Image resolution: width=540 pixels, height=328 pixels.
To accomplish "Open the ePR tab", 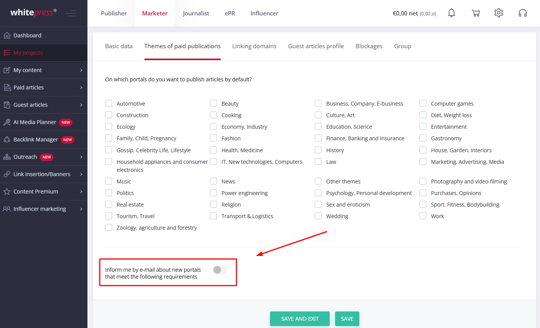I will point(230,13).
